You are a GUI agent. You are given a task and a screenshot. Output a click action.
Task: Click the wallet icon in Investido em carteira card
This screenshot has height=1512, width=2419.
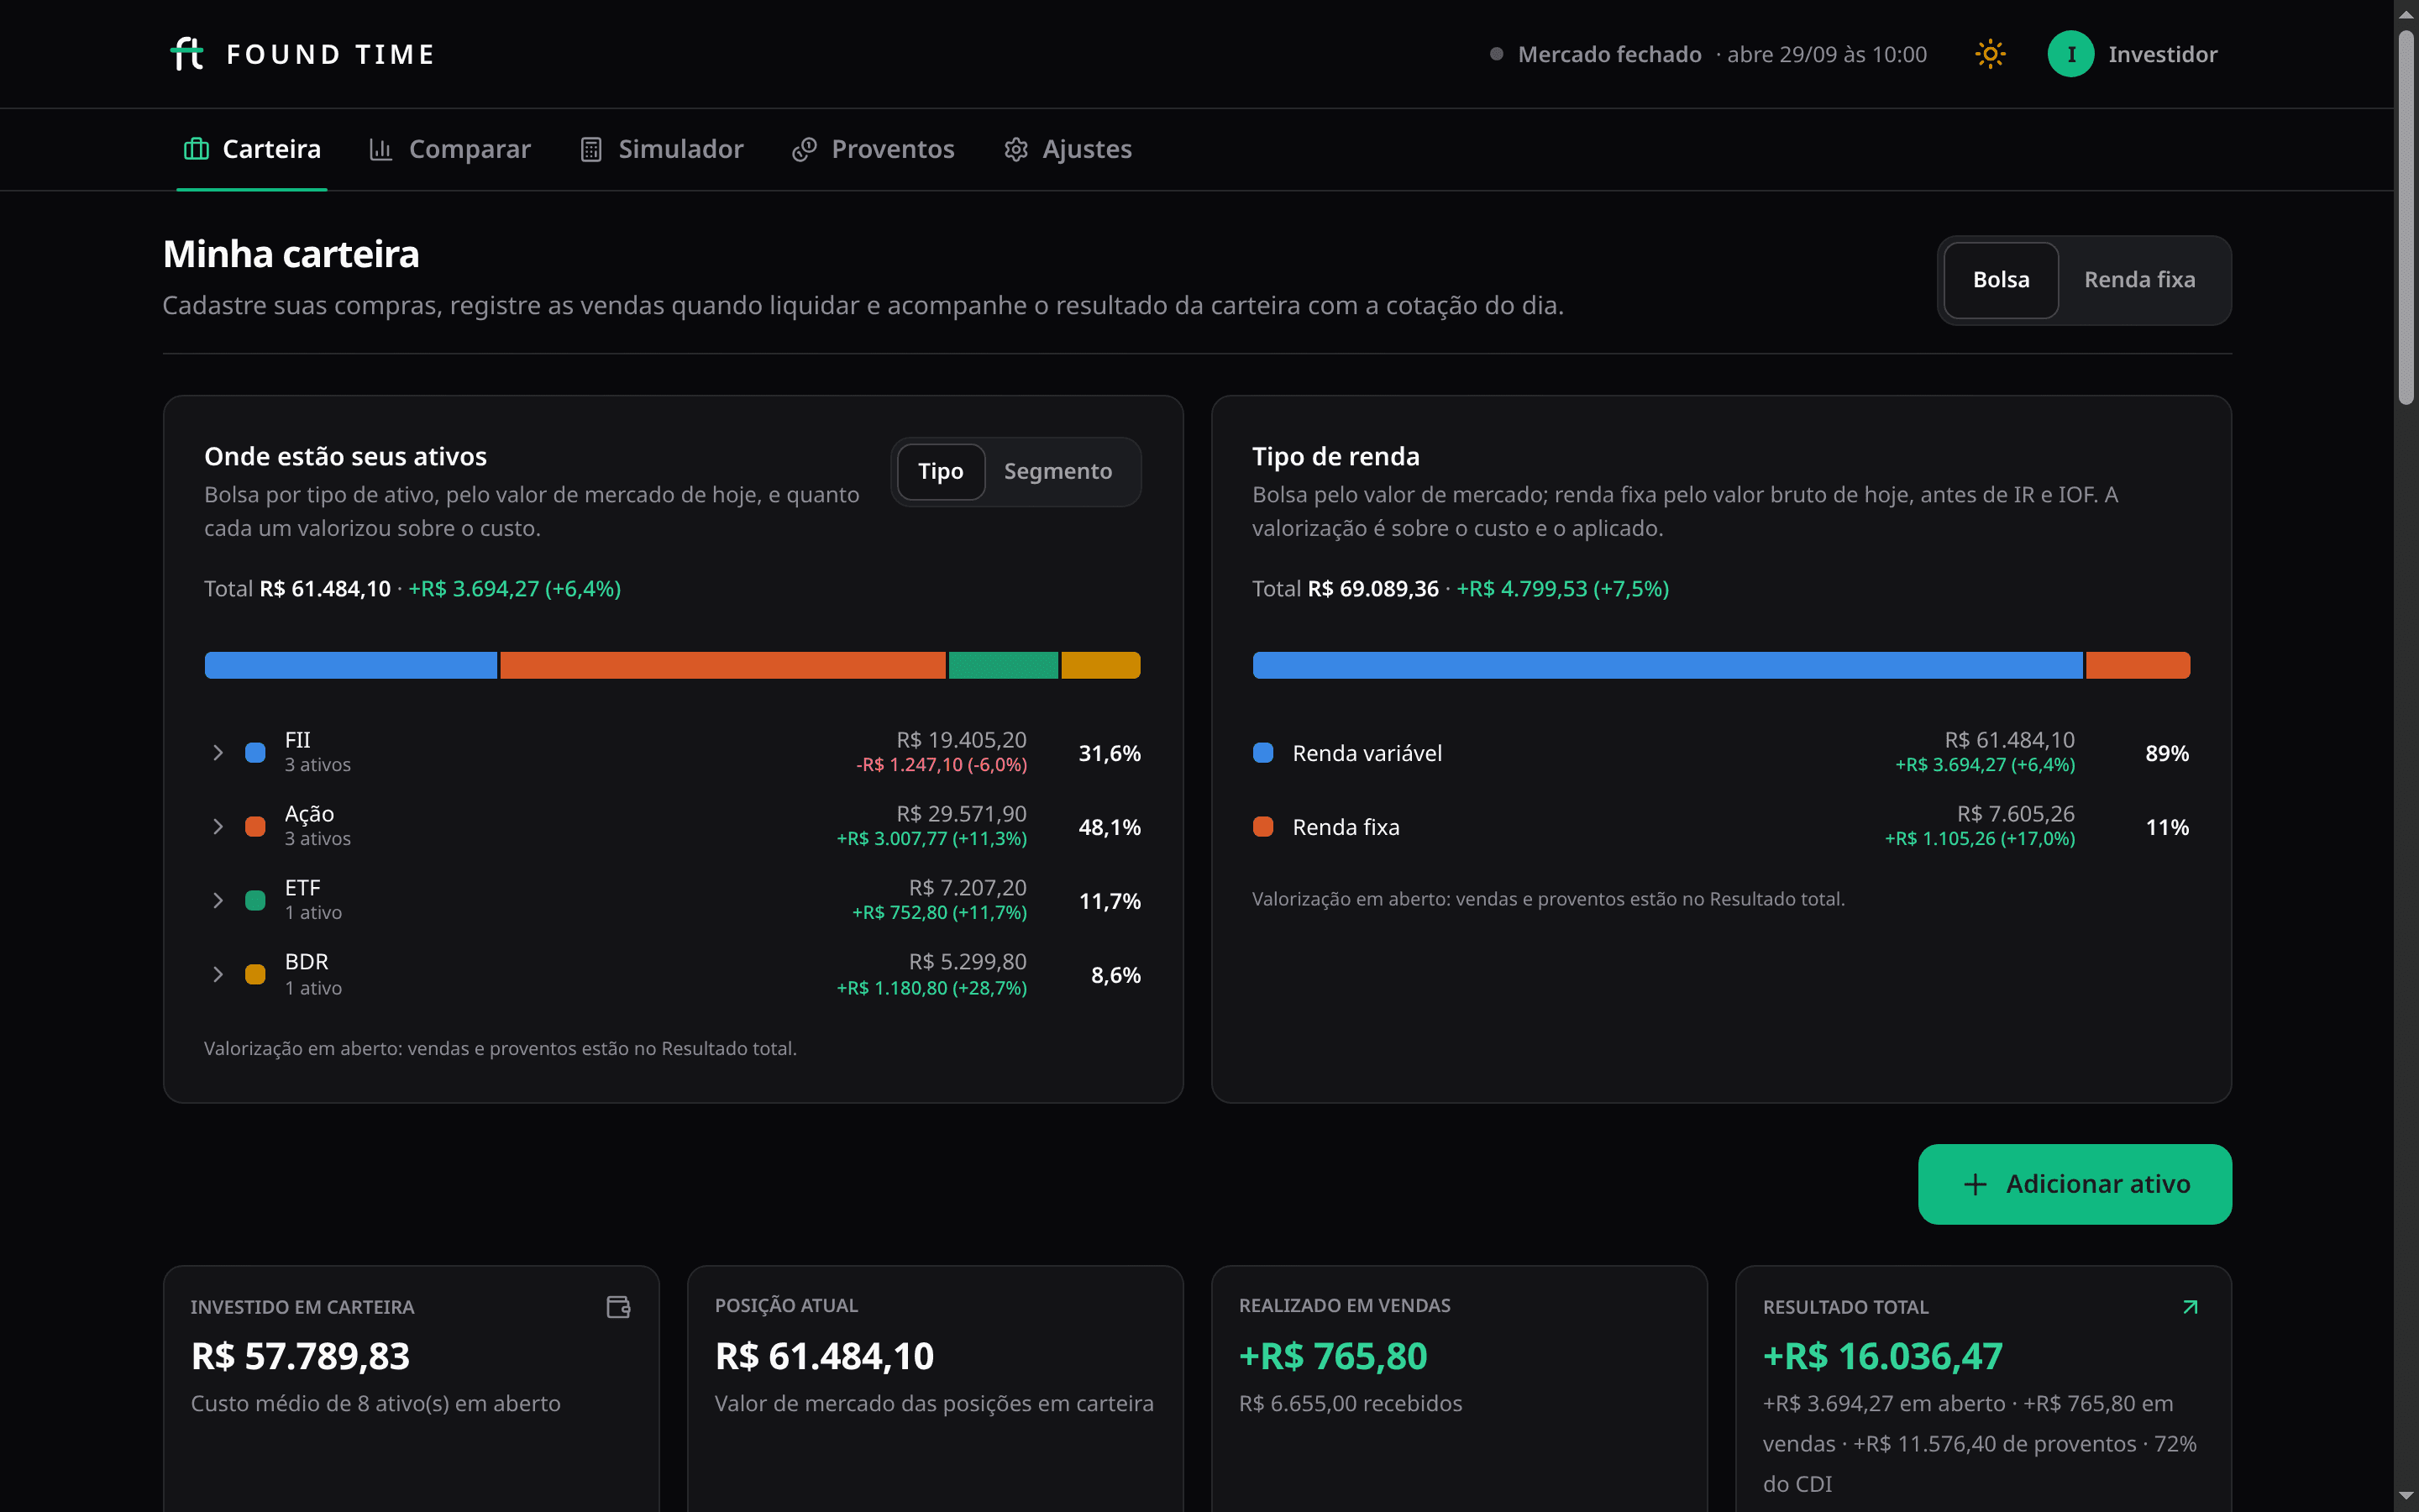[619, 1307]
